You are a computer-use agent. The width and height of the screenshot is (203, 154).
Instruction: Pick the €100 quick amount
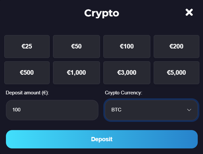127,47
